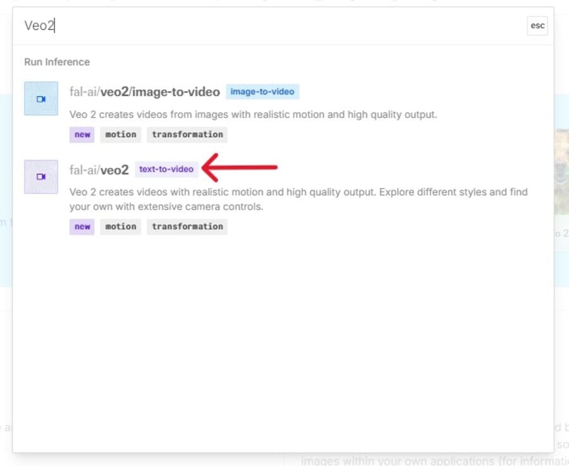Viewport: 569px width, 466px height.
Task: Click the purple text-to-video badge
Action: [166, 169]
